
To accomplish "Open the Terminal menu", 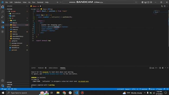I will pos(40,2).
